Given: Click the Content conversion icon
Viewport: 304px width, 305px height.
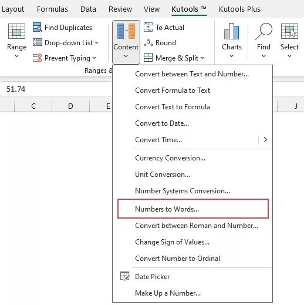Looking at the screenshot, I should 126,31.
